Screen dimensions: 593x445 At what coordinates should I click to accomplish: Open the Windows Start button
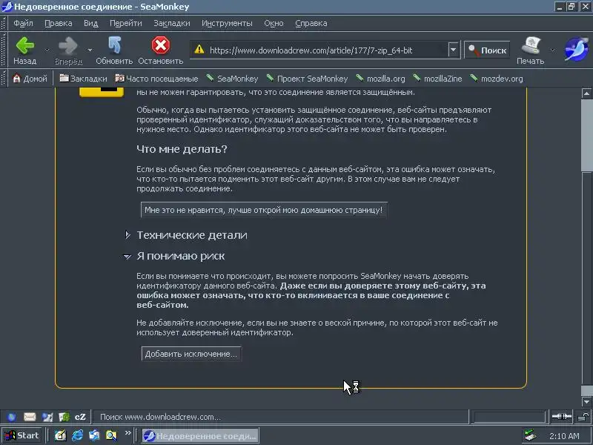coord(22,435)
